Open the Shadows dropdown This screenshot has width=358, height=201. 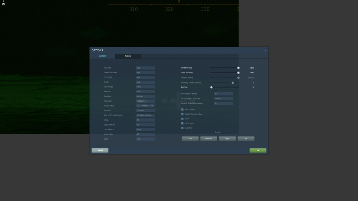pos(145,96)
